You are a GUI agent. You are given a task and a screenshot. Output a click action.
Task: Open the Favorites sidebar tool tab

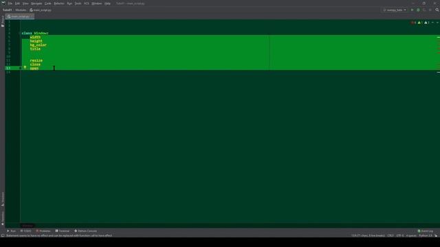[3, 218]
